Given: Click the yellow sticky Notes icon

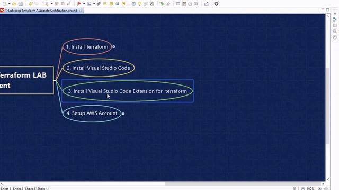Looking at the screenshot, I should pyautogui.click(x=111, y=4).
